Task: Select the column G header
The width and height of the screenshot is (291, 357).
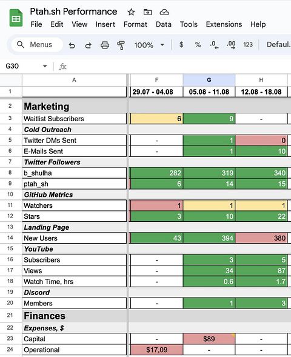Action: (209, 80)
